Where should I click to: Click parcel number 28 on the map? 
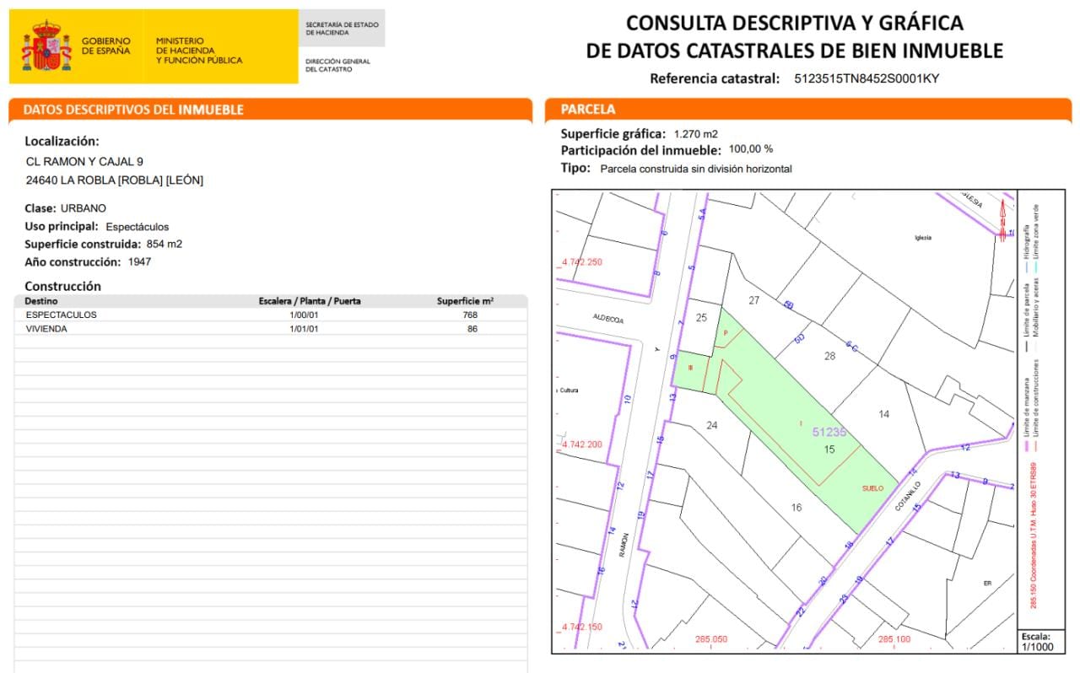[x=829, y=356]
